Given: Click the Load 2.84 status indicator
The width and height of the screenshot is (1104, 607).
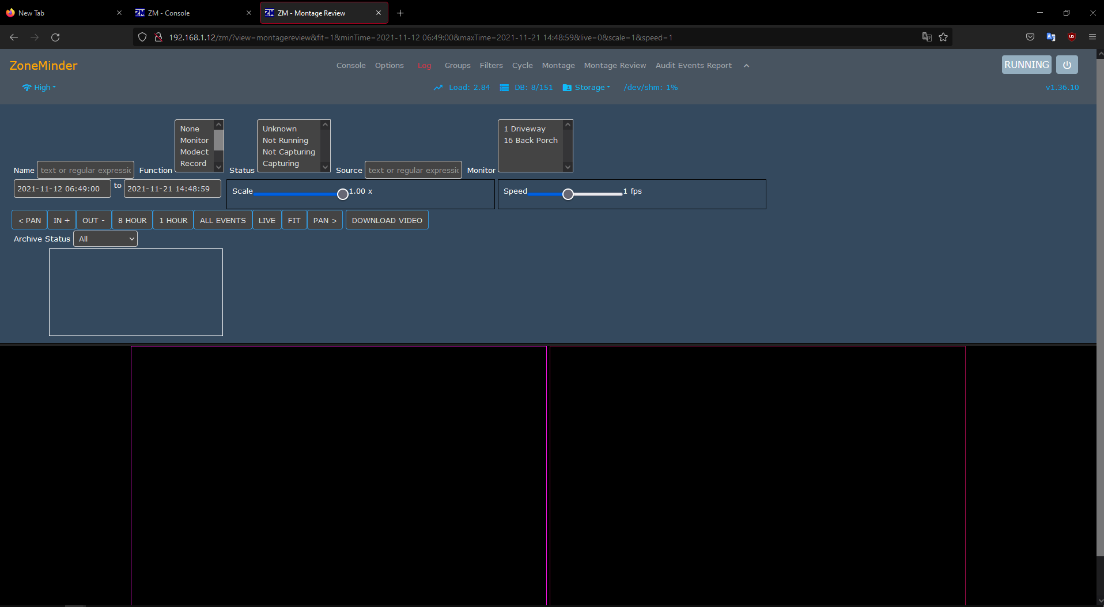Looking at the screenshot, I should (x=462, y=88).
